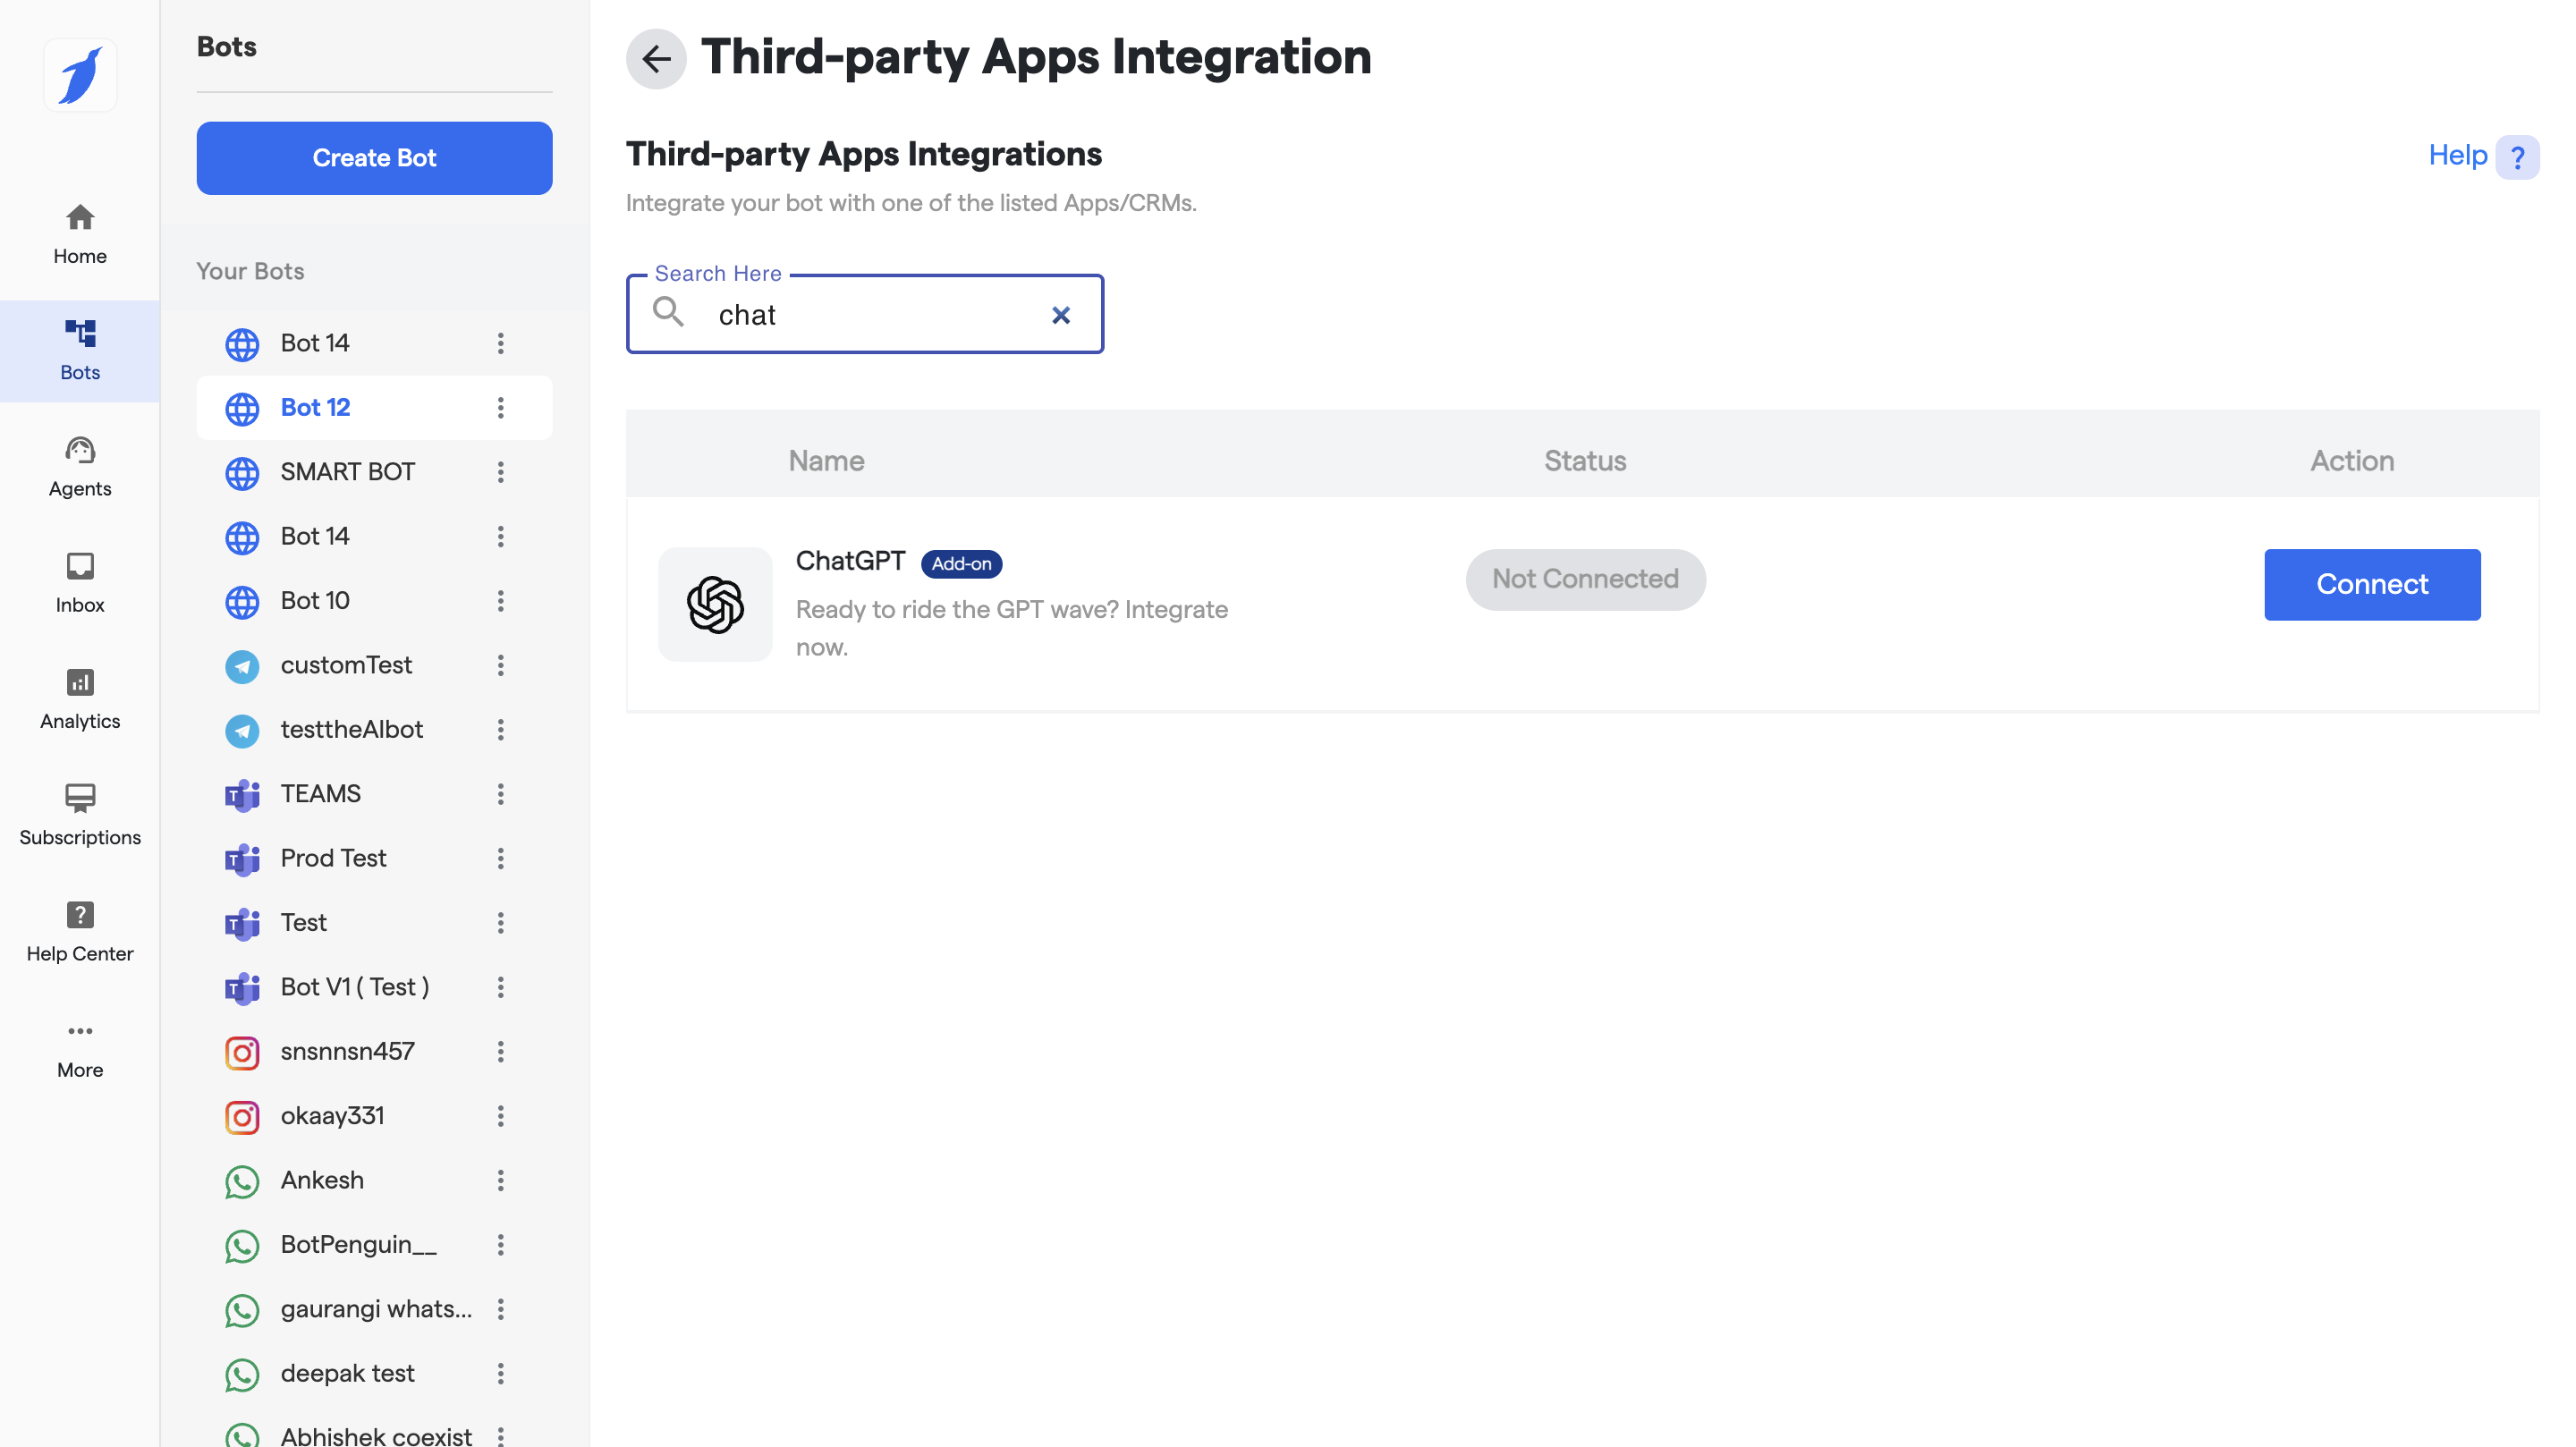Open the Agents section
This screenshot has width=2576, height=1447.
[x=80, y=466]
